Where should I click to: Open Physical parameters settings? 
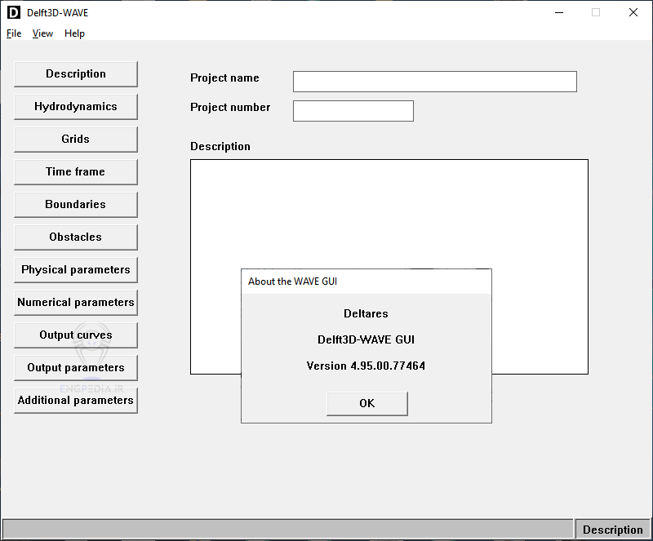(x=76, y=270)
